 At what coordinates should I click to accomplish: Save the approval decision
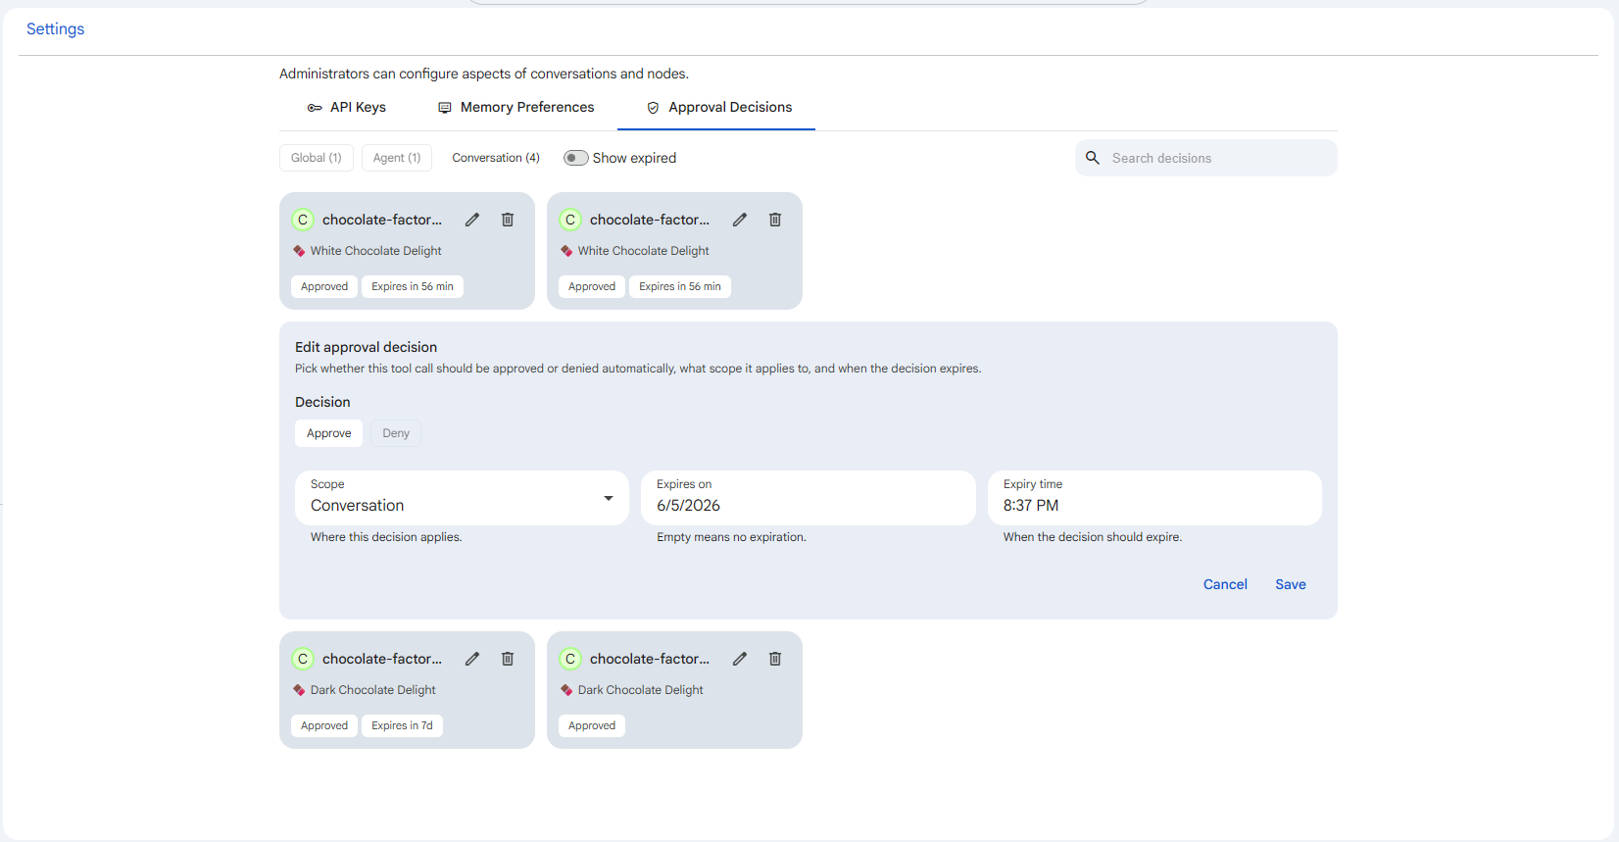[1291, 584]
